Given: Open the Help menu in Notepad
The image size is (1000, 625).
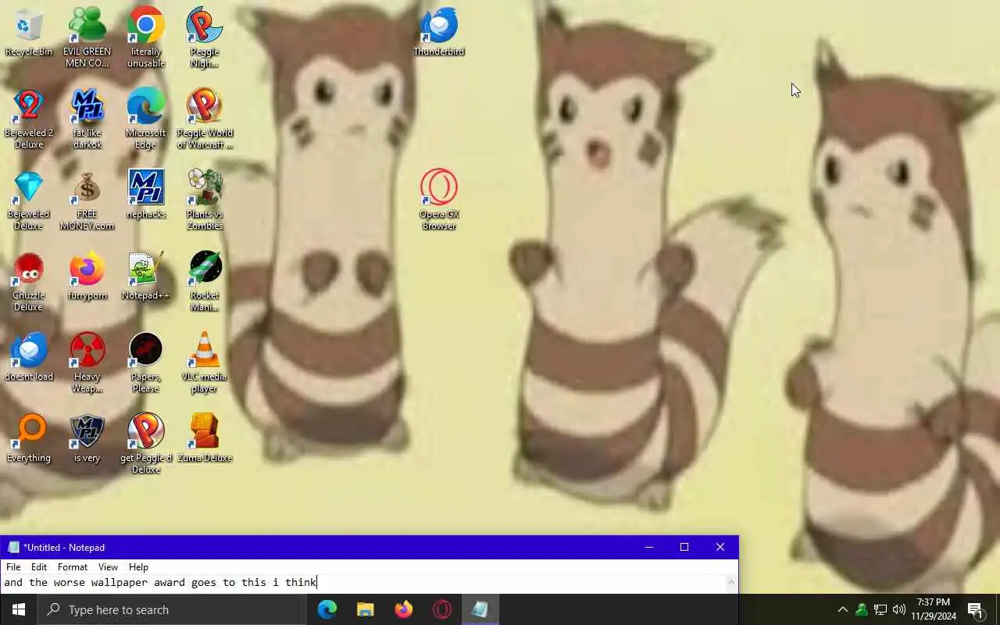Looking at the screenshot, I should (138, 567).
